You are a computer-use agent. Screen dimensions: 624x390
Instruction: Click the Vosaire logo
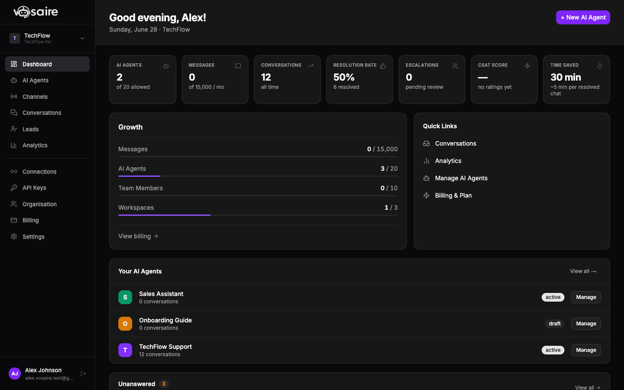click(36, 12)
